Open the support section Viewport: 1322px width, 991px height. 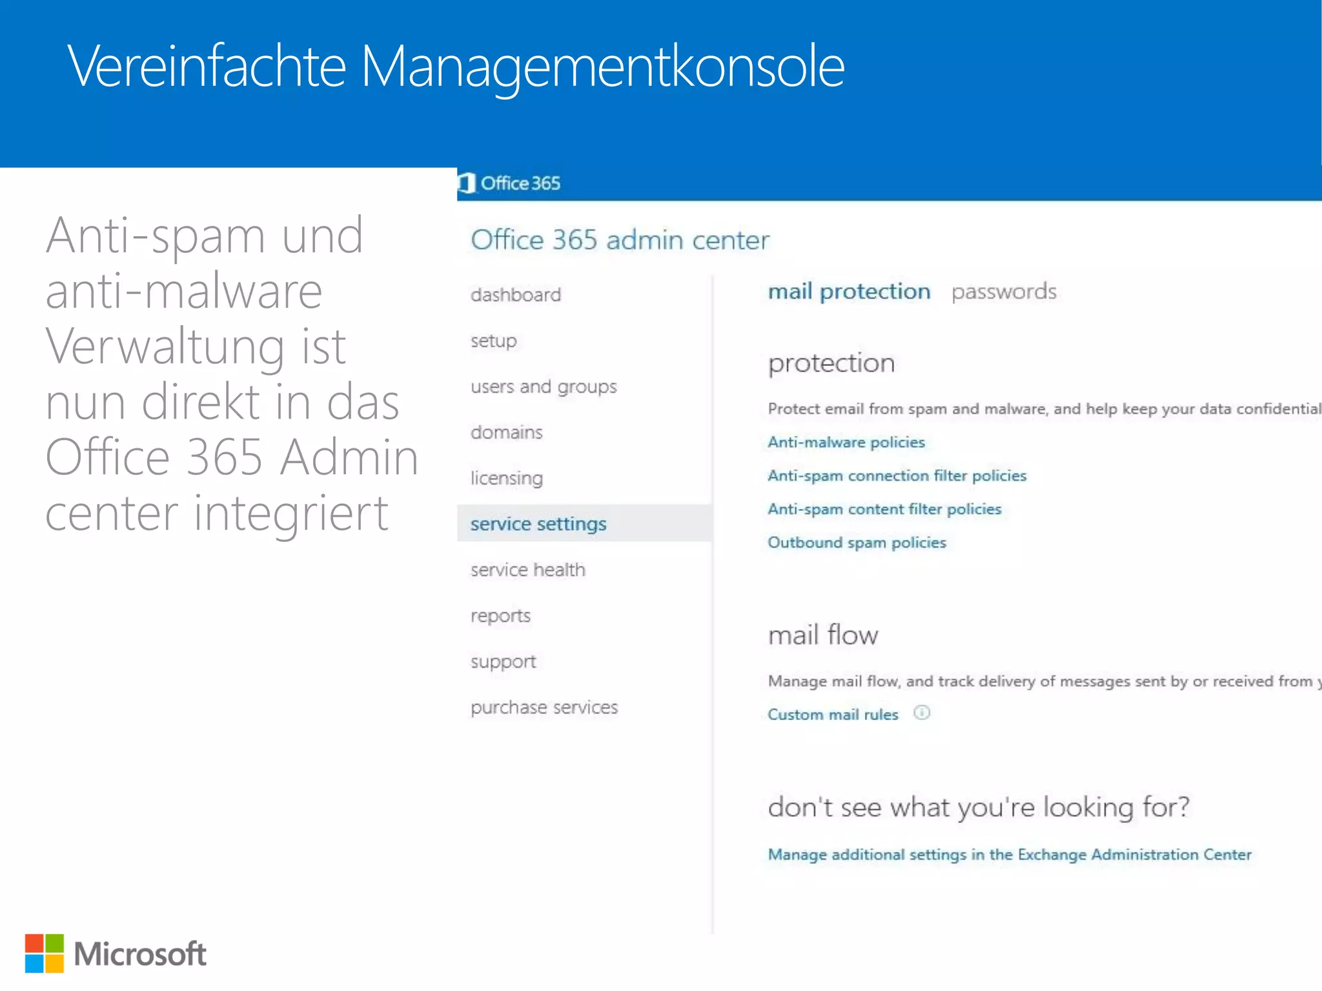point(503,661)
